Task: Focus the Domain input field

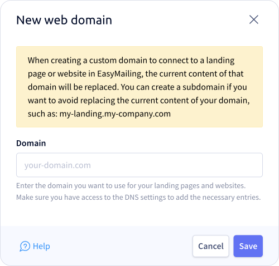Action: 139,165
